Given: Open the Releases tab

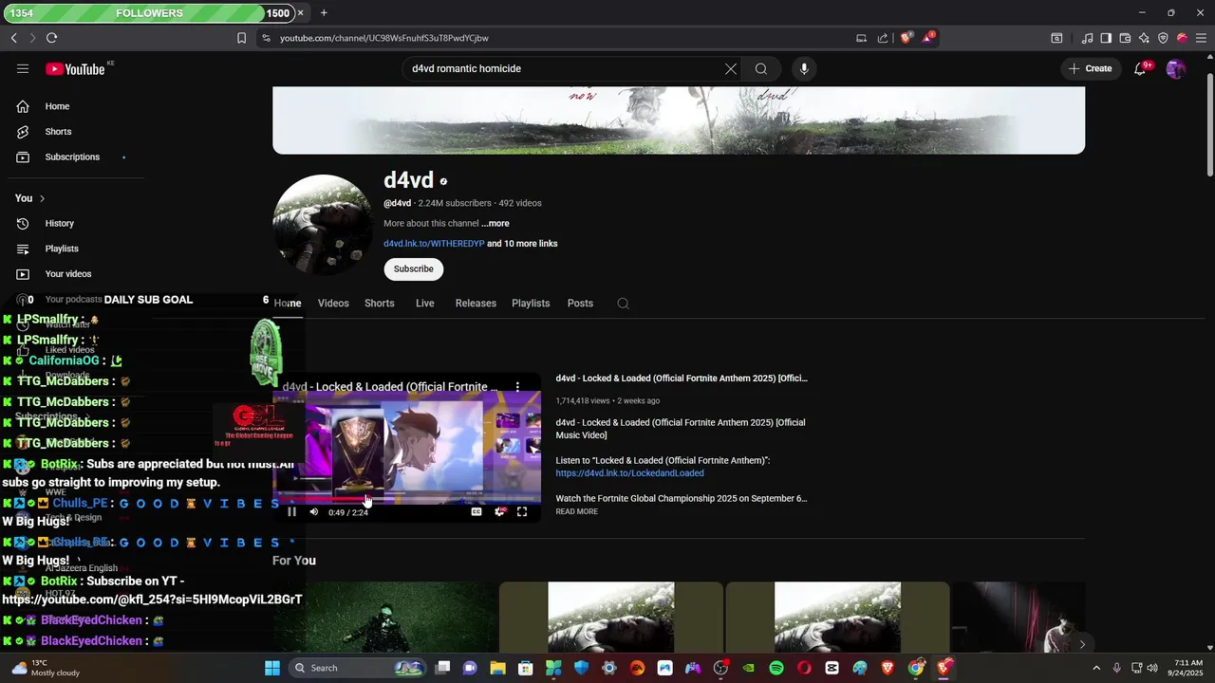Looking at the screenshot, I should tap(476, 304).
